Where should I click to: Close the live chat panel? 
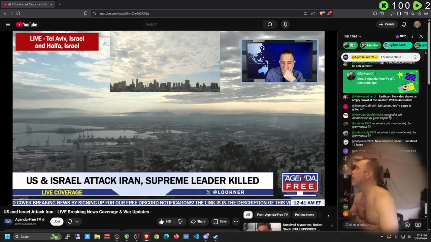[421, 36]
